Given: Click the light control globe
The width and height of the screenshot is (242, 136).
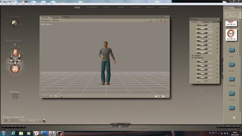Looking at the screenshot, I should pyautogui.click(x=14, y=23).
